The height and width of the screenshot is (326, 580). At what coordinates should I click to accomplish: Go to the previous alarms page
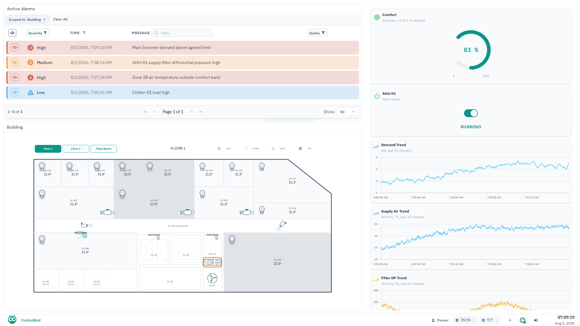point(155,112)
